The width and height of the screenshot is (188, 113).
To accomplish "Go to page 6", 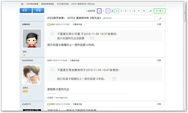I will (x=126, y=11).
